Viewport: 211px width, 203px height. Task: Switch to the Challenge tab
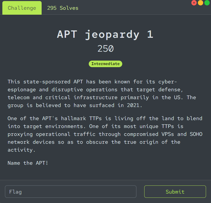point(22,8)
